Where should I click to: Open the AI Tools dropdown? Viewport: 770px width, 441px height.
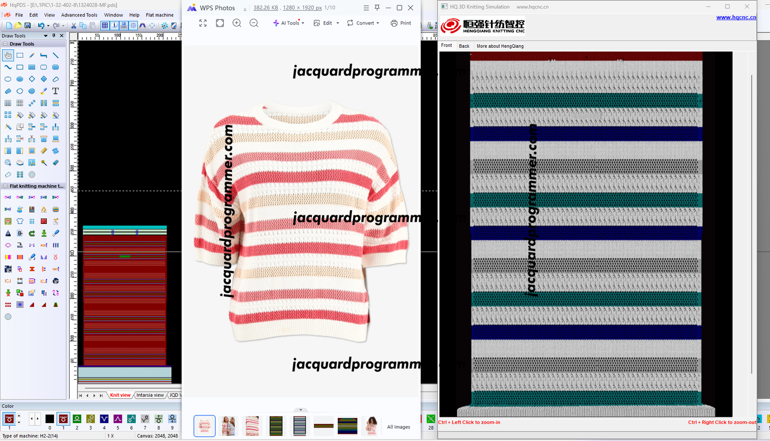click(289, 23)
